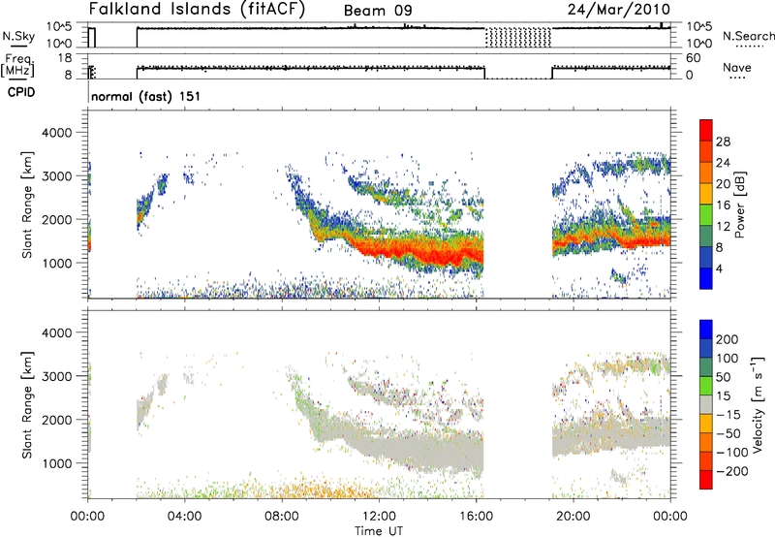Image resolution: width=775 pixels, height=537 pixels.
Task: Click the '28' label on the power colorbar
Action: [x=723, y=142]
